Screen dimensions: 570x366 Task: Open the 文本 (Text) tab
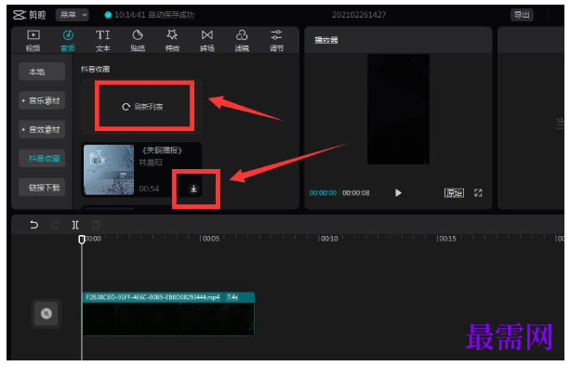pos(102,41)
